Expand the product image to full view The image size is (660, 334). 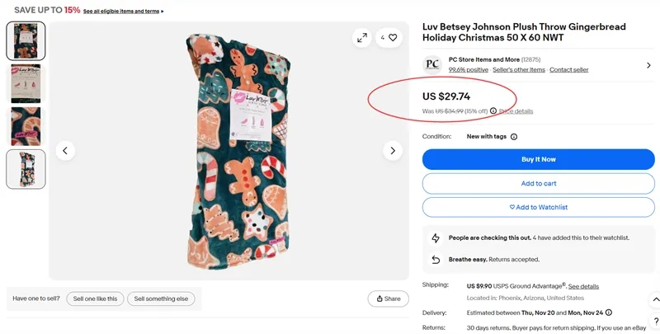(362, 38)
